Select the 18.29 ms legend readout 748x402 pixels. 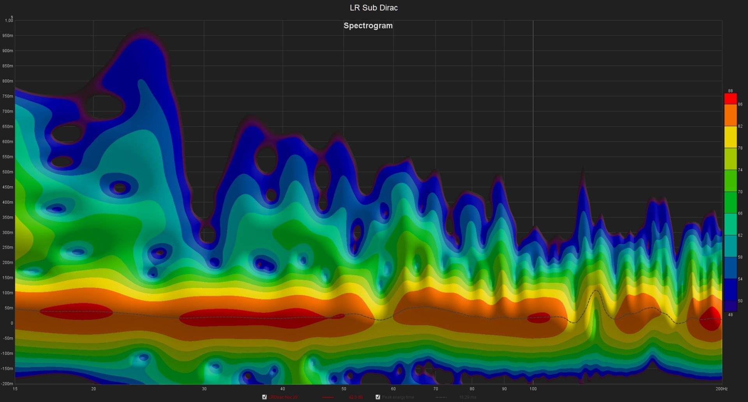pyautogui.click(x=467, y=397)
